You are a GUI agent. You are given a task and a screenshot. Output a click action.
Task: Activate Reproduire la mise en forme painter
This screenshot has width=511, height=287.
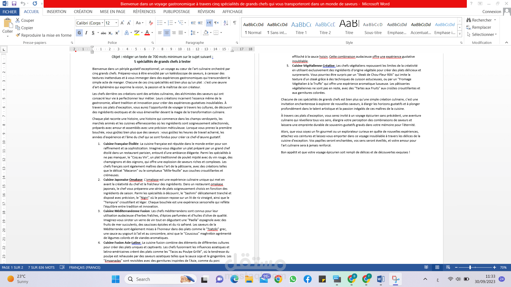pyautogui.click(x=44, y=35)
